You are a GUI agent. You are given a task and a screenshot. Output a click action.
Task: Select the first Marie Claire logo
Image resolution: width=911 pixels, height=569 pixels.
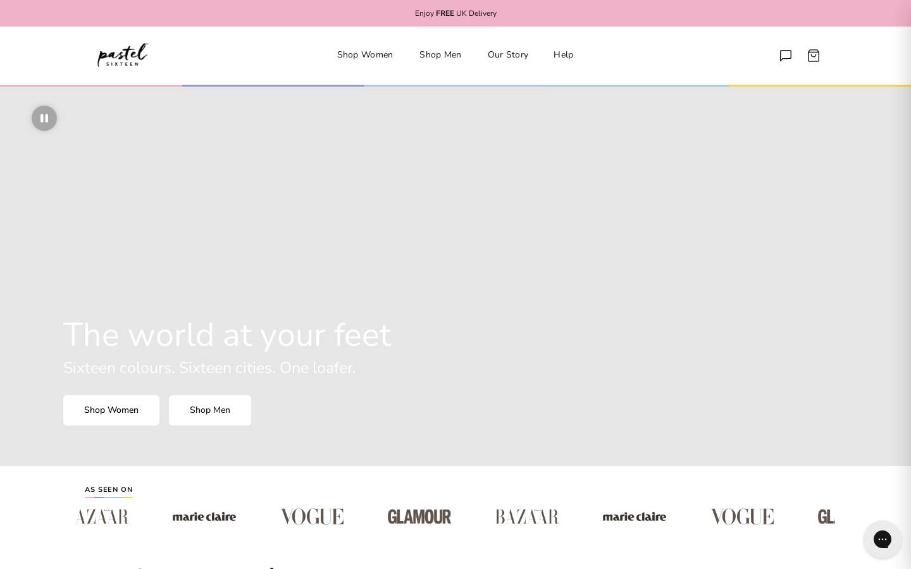pos(204,517)
